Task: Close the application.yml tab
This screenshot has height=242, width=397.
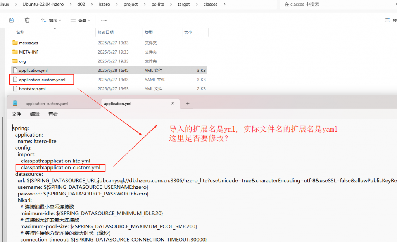Action: click(x=173, y=103)
